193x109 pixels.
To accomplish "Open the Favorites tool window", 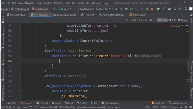I will click(3, 75).
